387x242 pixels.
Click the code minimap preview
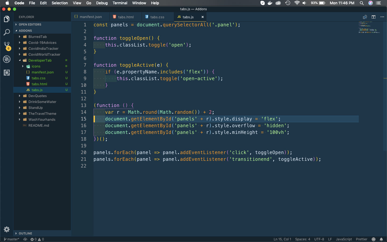(x=369, y=27)
